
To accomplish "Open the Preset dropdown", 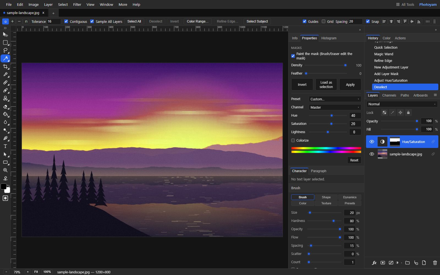I will point(335,99).
